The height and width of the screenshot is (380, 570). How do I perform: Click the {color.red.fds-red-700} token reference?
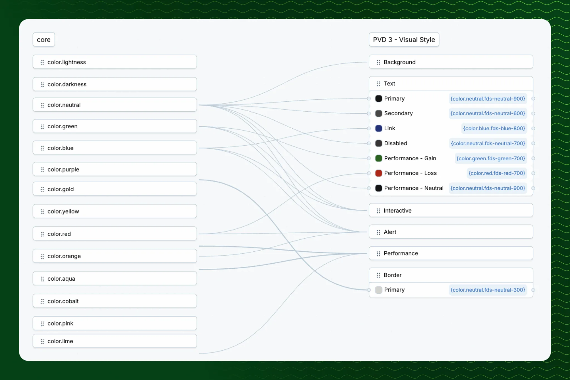click(x=497, y=173)
